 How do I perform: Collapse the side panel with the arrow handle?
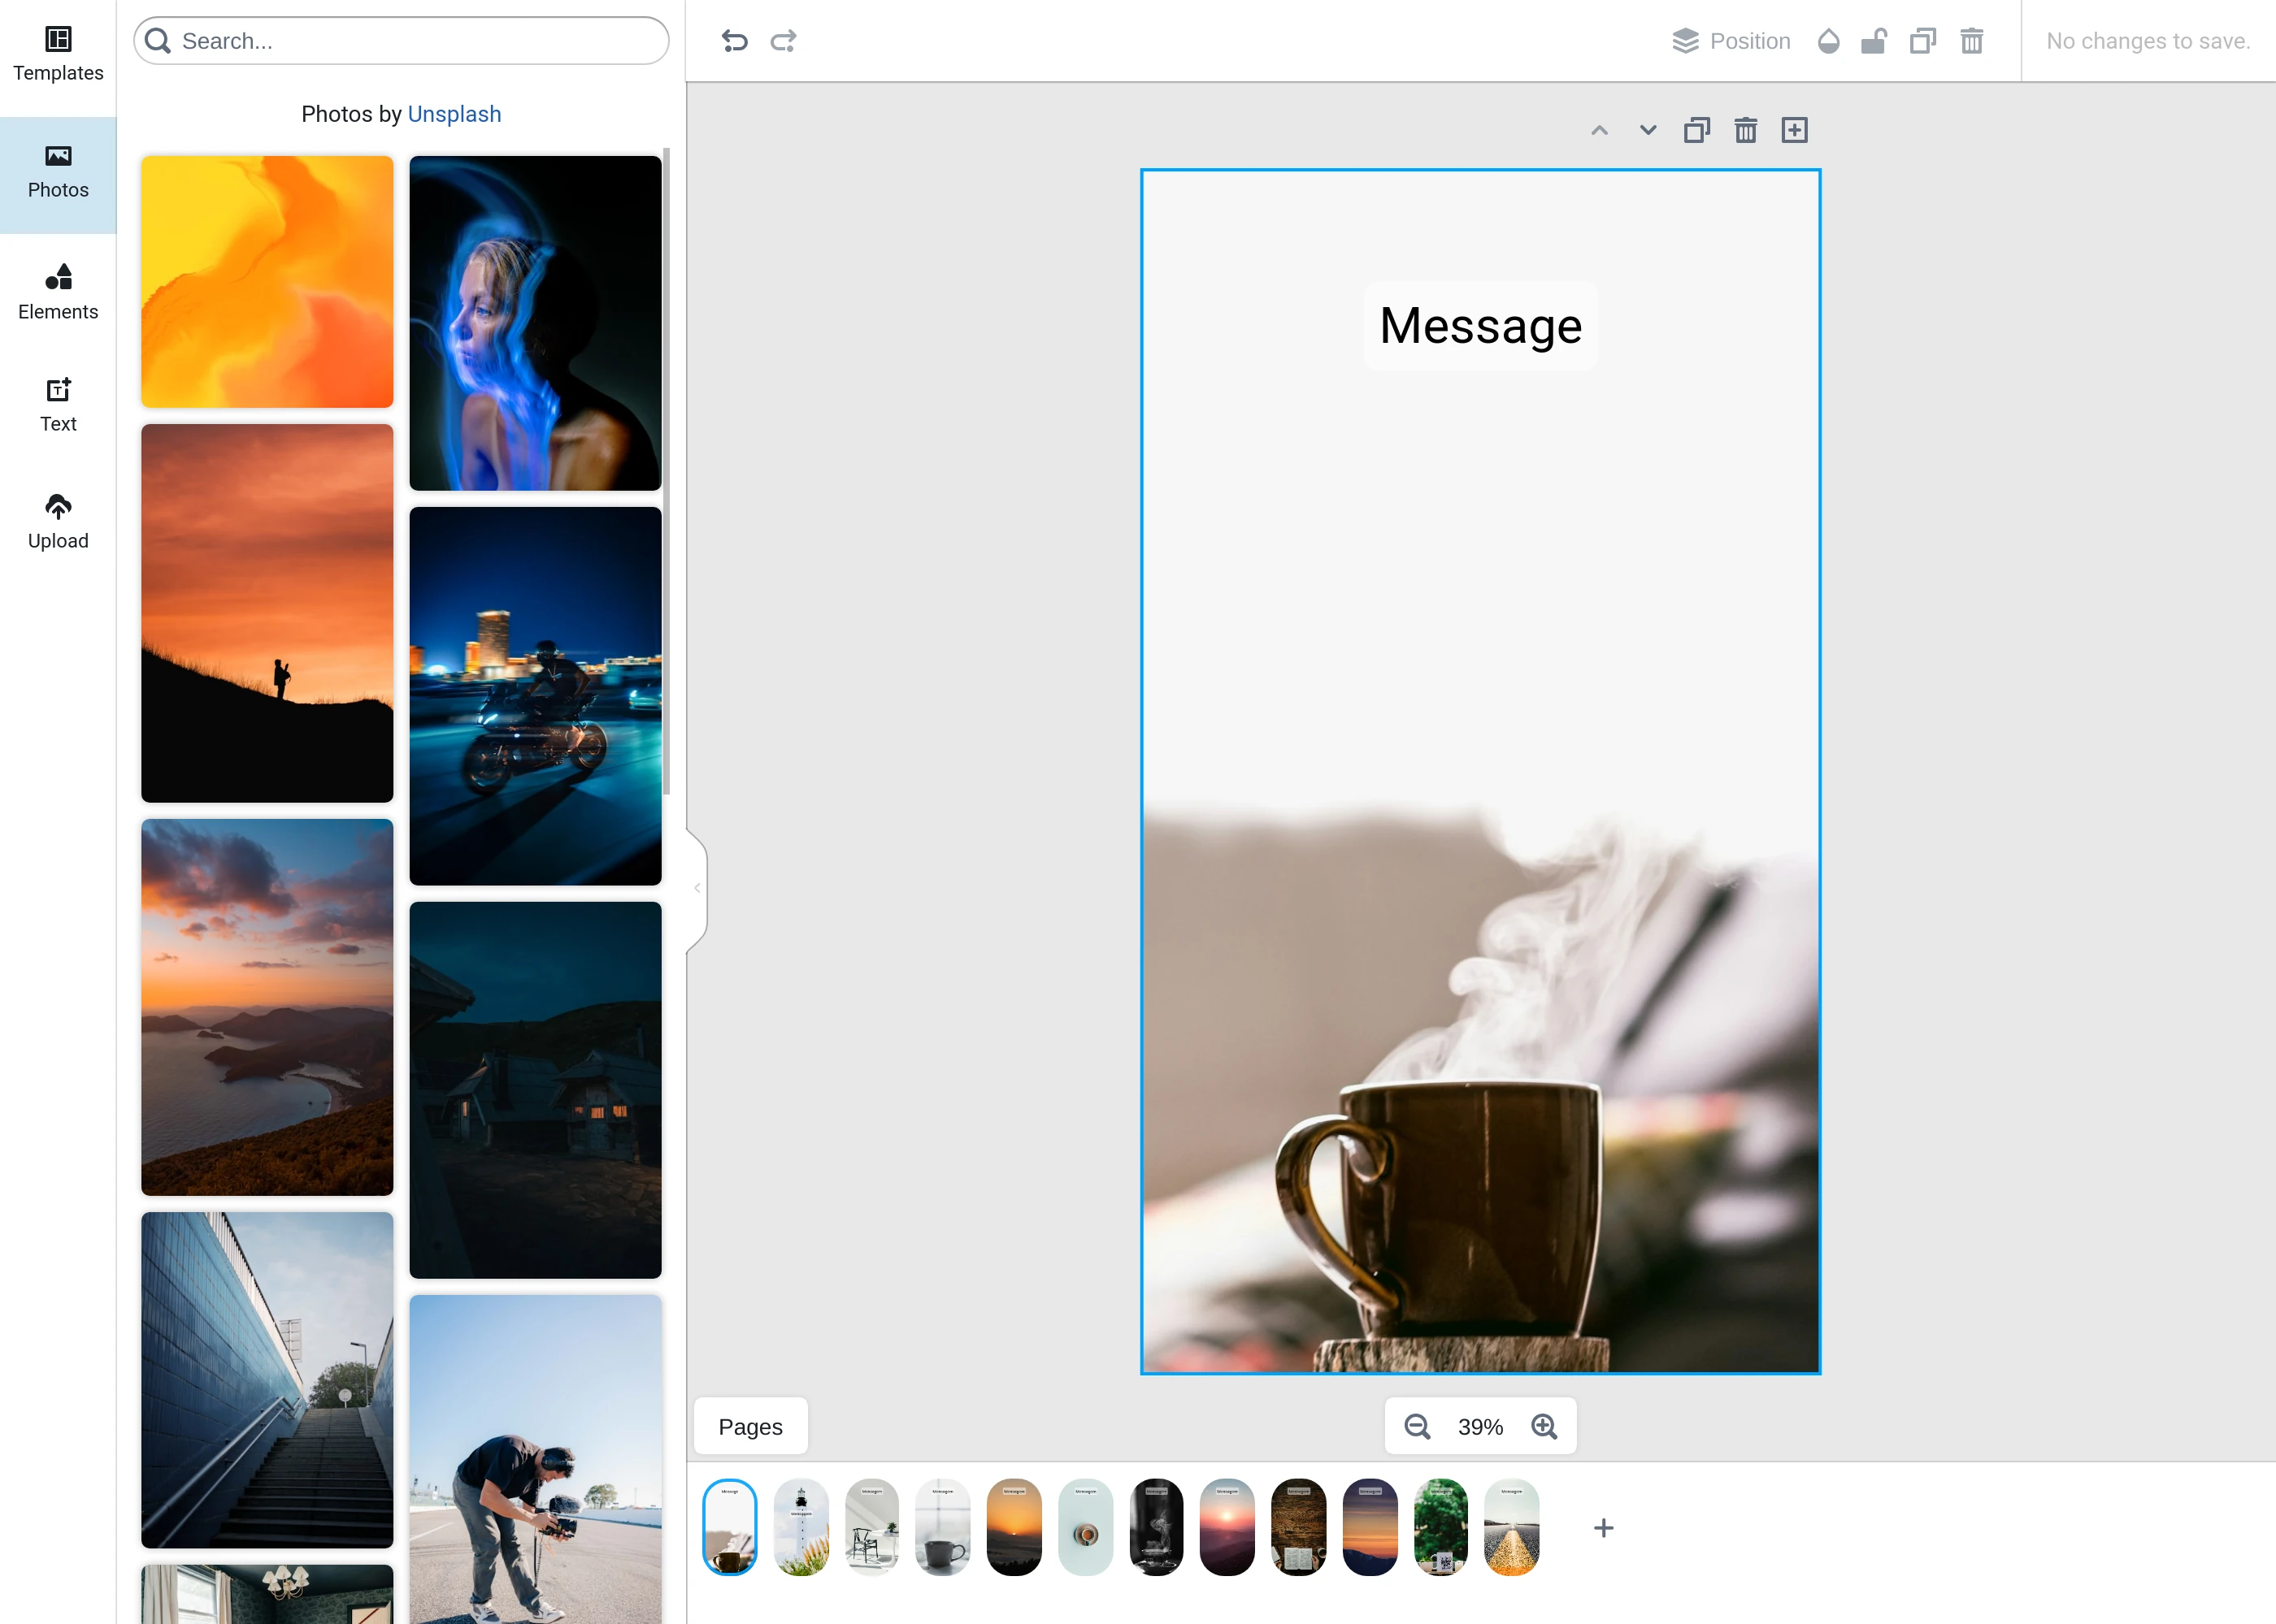tap(697, 888)
